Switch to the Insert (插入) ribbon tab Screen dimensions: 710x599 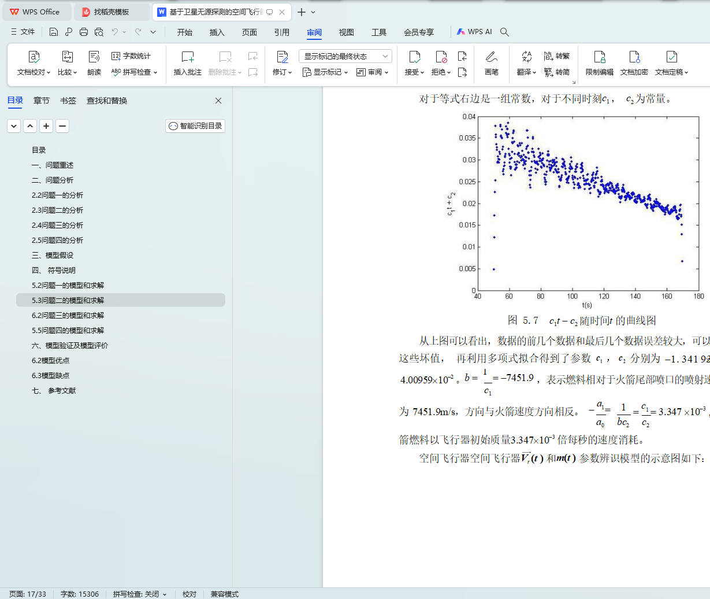[x=217, y=32]
